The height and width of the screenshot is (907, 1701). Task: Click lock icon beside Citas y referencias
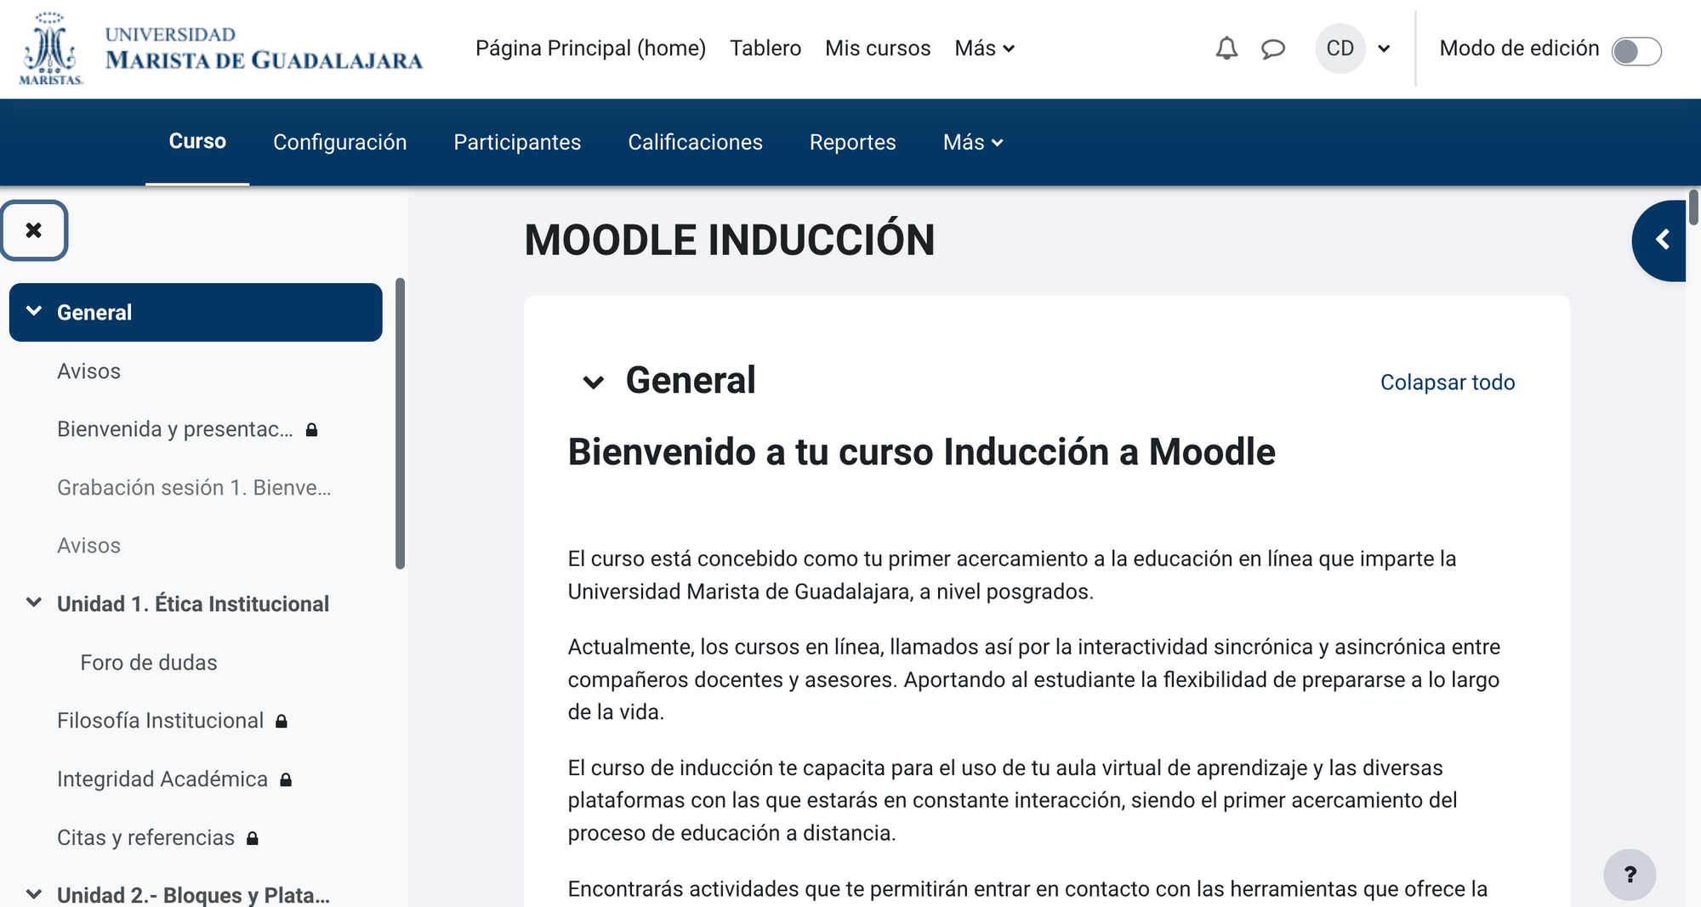click(253, 838)
